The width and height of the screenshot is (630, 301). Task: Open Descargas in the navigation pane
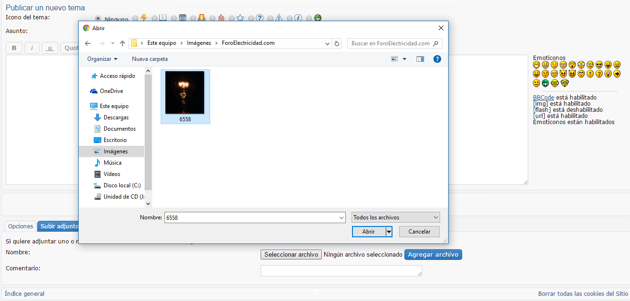[x=116, y=117]
